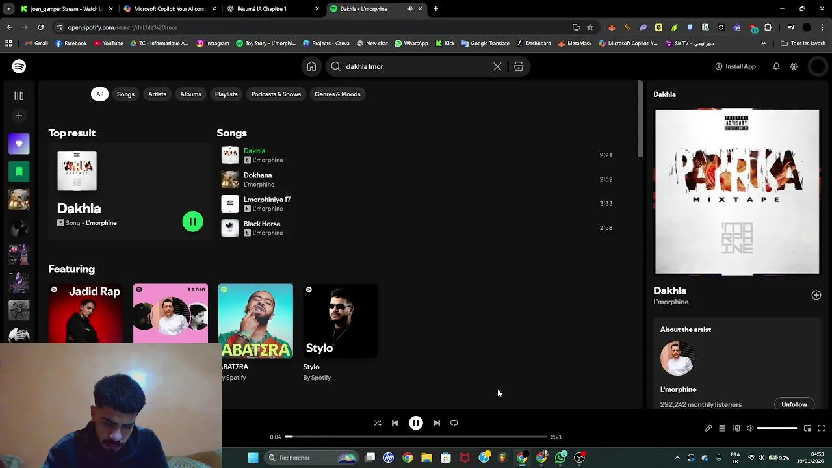Bookmark this page with the star icon
The width and height of the screenshot is (832, 468).
590,27
